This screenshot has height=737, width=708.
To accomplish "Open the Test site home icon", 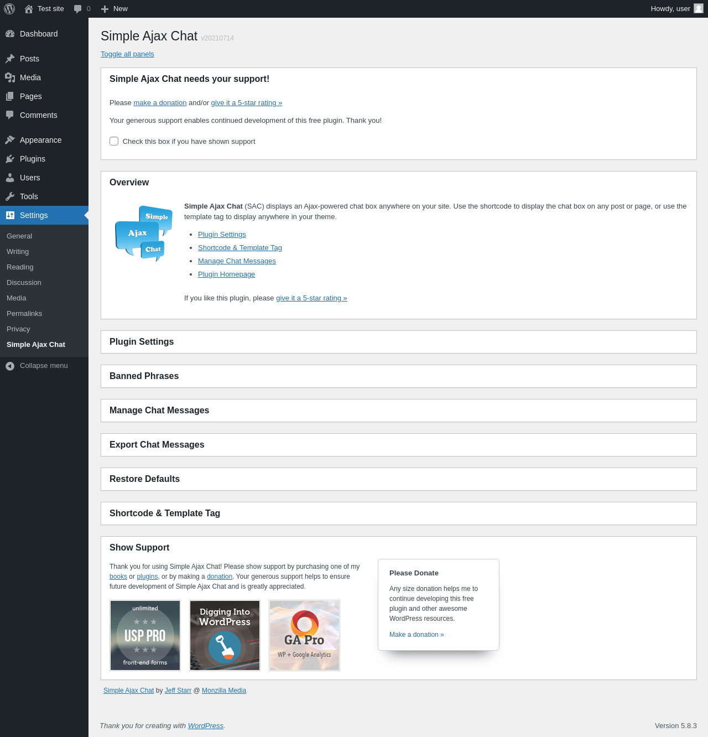I will pyautogui.click(x=29, y=9).
